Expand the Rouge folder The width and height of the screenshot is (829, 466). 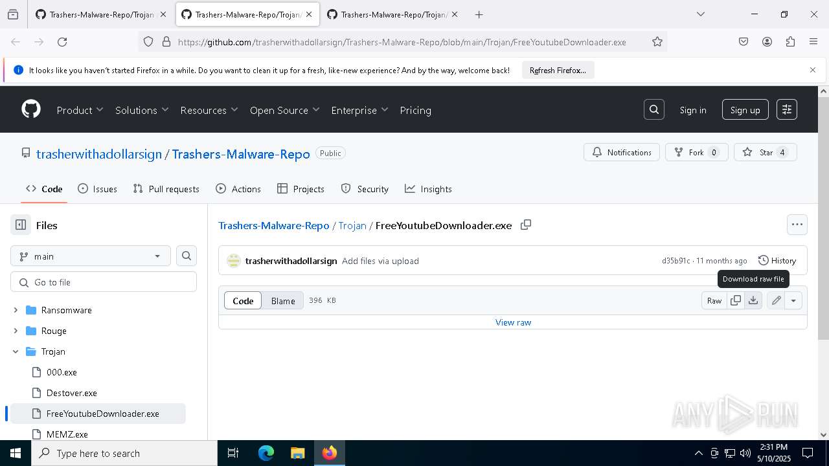(x=16, y=331)
